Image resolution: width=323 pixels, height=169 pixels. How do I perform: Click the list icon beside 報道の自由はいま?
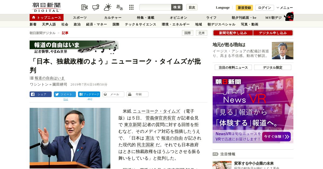[31, 78]
